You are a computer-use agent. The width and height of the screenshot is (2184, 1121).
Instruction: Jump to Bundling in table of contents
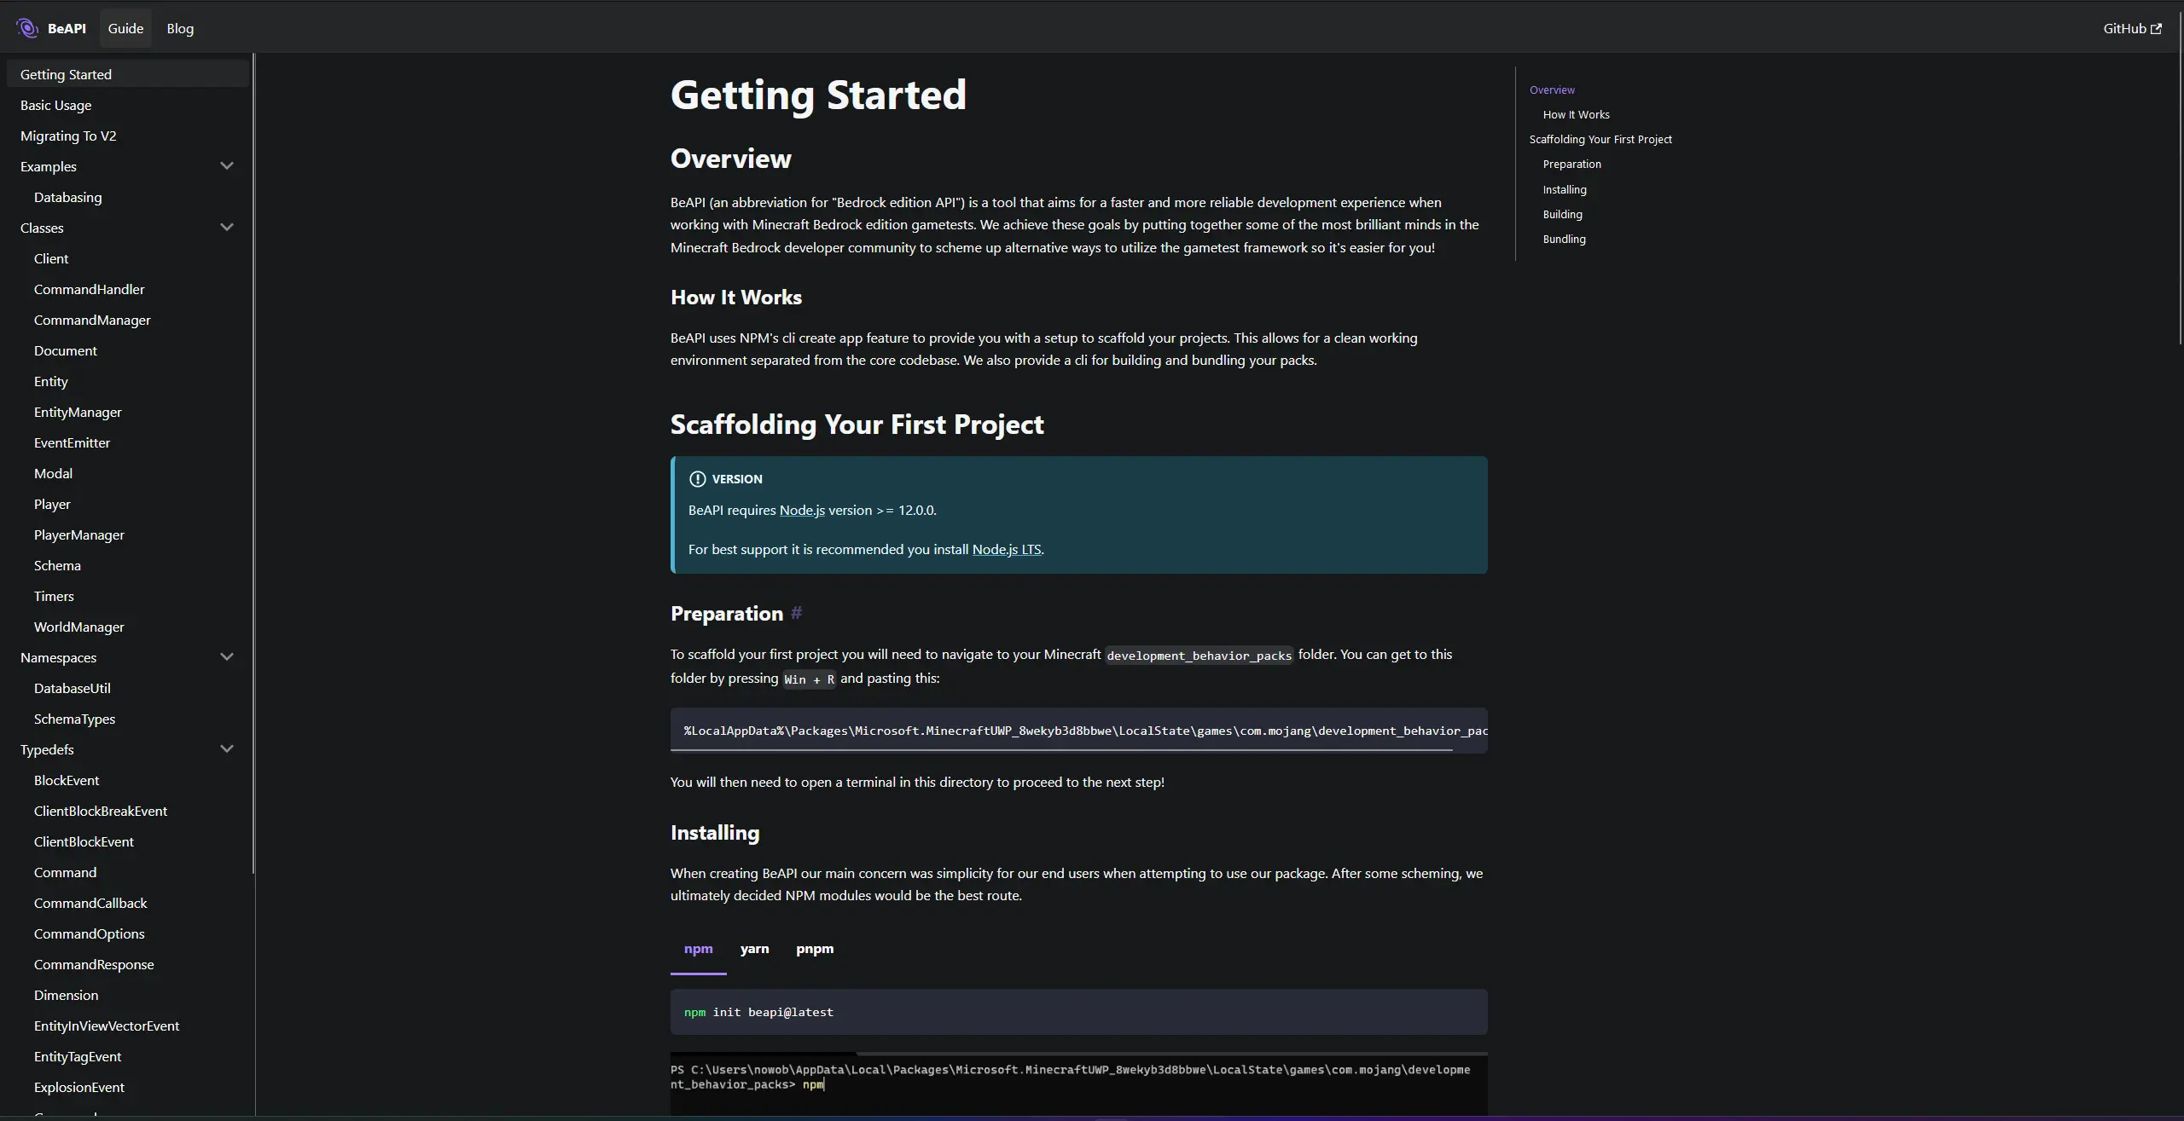click(1564, 240)
